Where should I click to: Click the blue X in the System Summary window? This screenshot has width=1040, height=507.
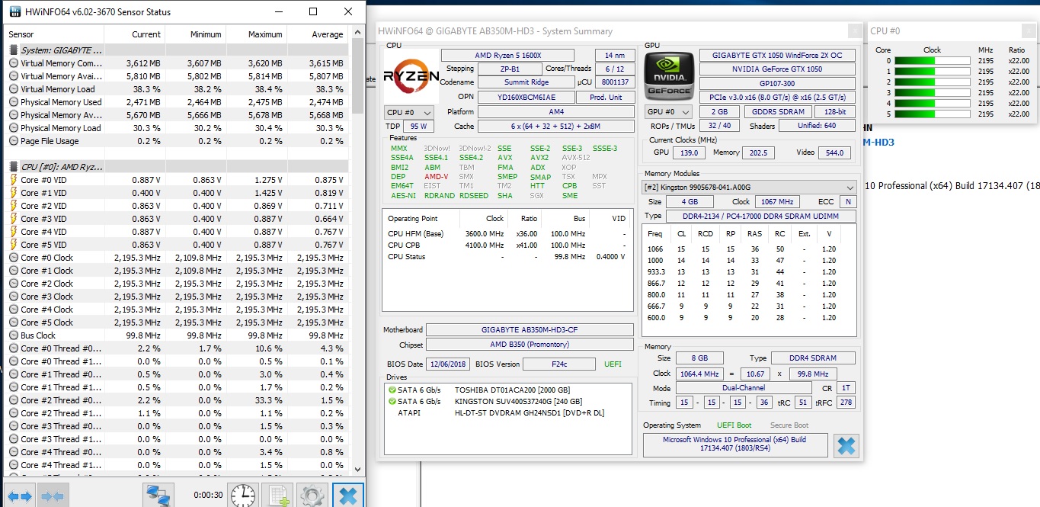[x=846, y=445]
